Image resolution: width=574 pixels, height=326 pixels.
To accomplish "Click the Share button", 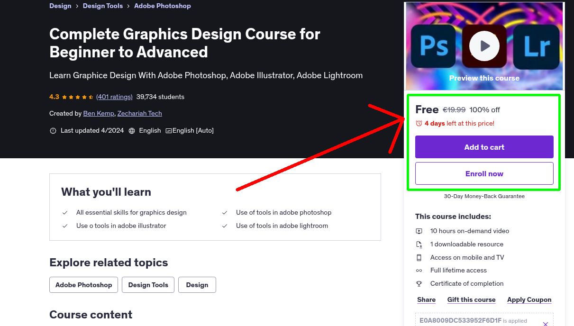I will (426, 299).
